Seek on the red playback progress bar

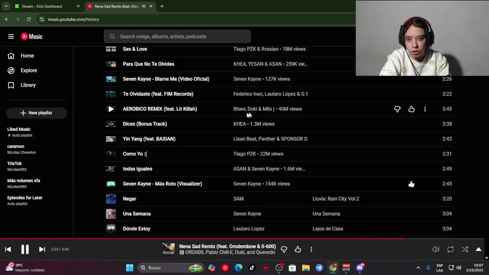point(242,239)
